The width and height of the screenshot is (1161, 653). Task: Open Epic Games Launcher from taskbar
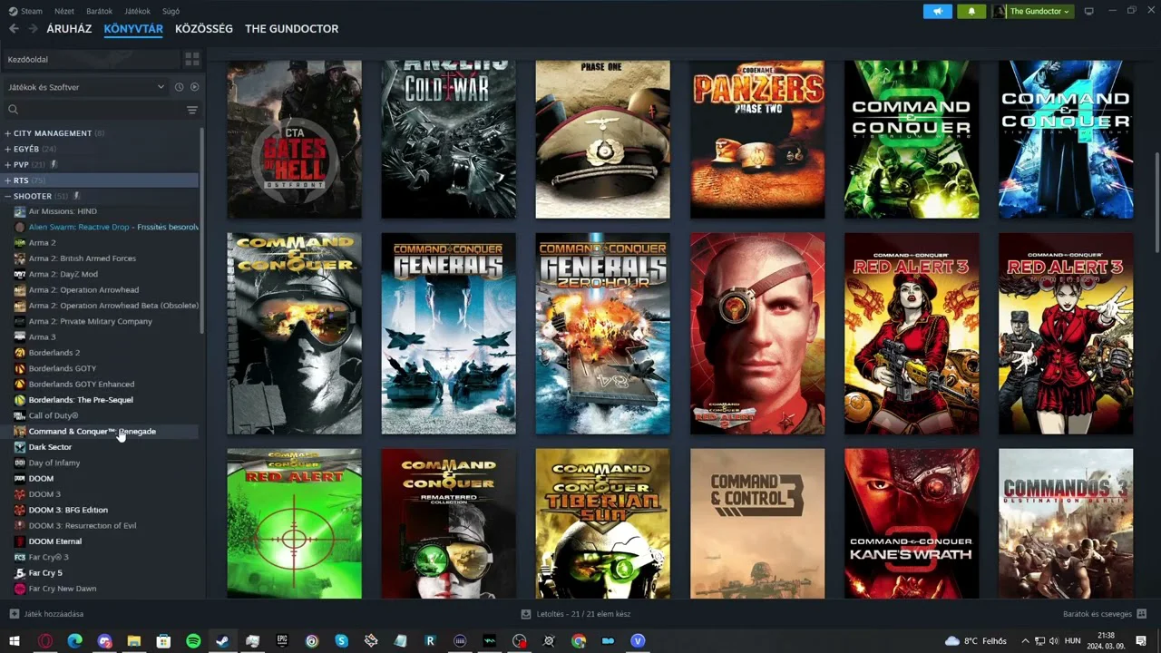[282, 641]
